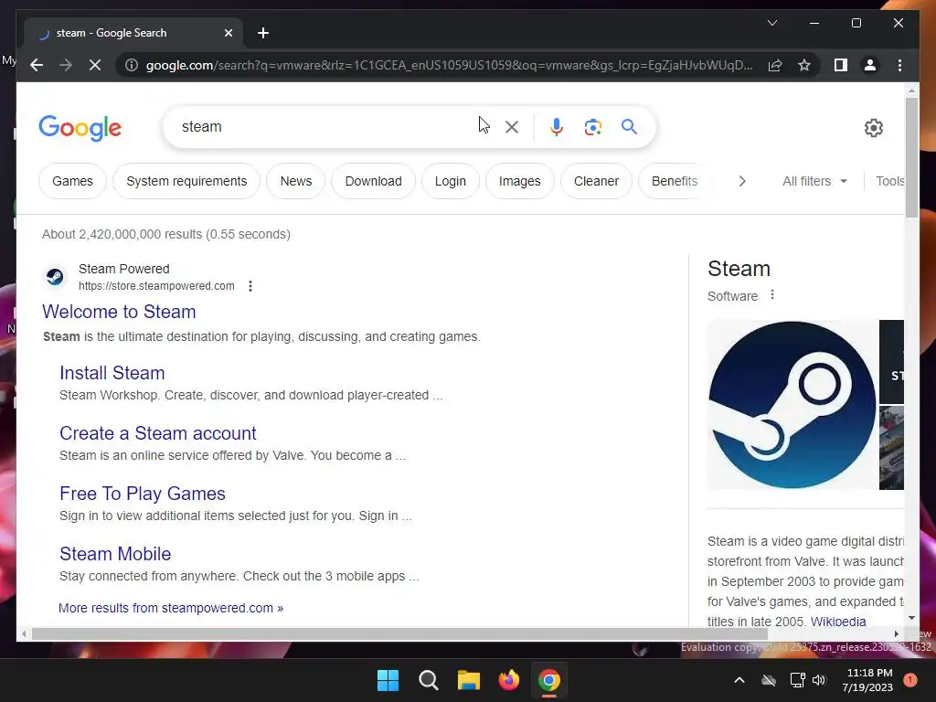
Task: Click the forward navigation arrow
Action: click(66, 65)
